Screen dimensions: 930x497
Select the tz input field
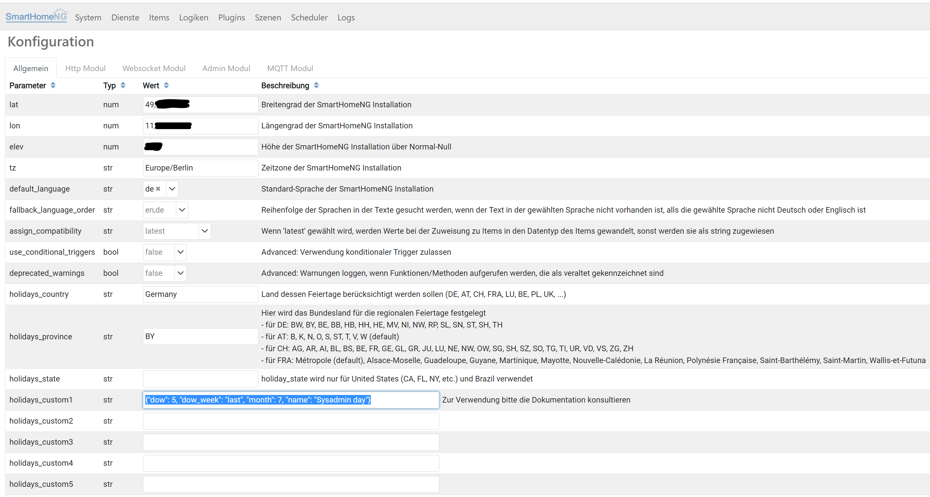200,168
